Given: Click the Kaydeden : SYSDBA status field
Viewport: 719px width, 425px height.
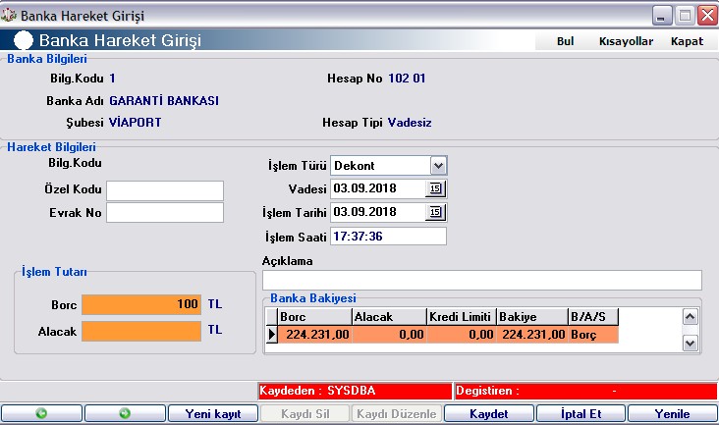Looking at the screenshot, I should pyautogui.click(x=355, y=391).
